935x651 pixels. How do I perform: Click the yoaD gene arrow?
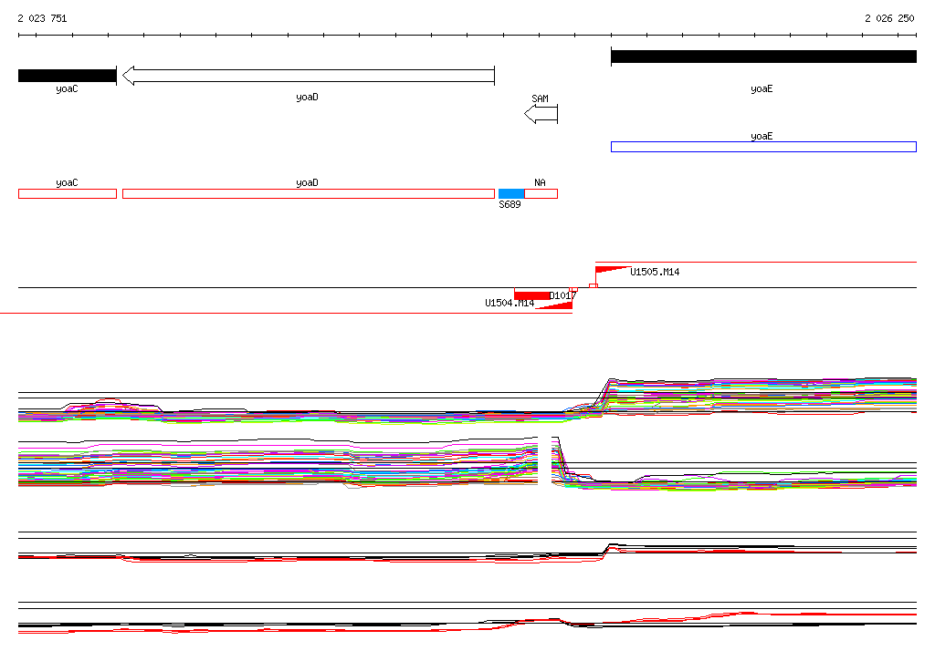click(x=309, y=76)
